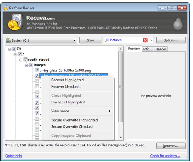Click the Recuva hard-hat drive logo
The width and height of the screenshot is (193, 162).
click(15, 22)
